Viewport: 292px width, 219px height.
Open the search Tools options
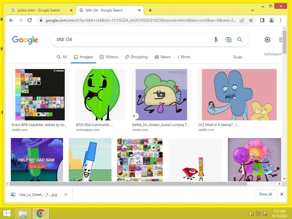pos(237,57)
